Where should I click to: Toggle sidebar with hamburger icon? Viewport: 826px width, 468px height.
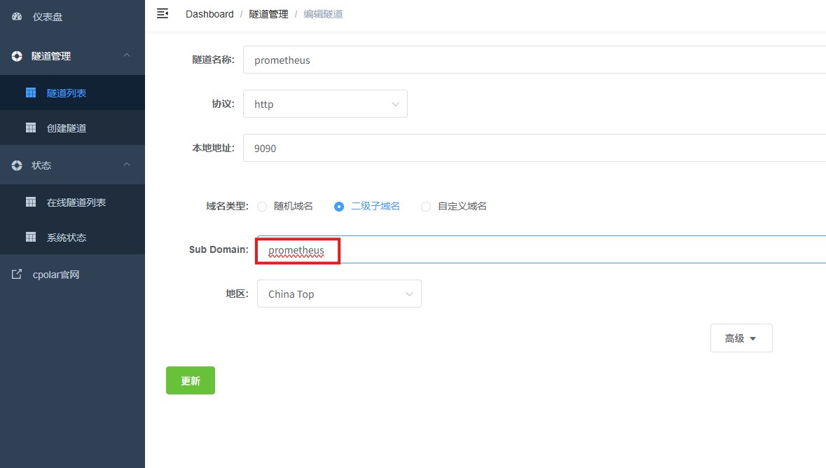(x=163, y=14)
